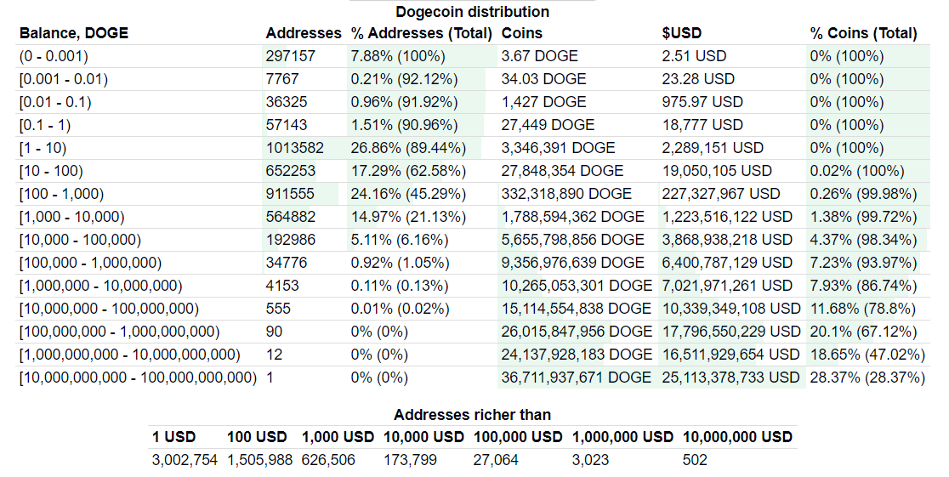
Task: Select the '[0.01 - 0.1)' balance range
Action: [x=55, y=102]
